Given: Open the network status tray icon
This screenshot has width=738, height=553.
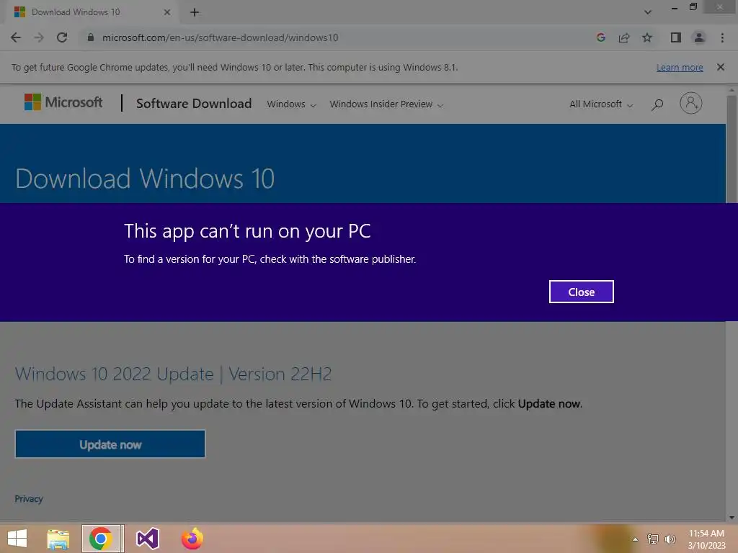Looking at the screenshot, I should (x=652, y=539).
